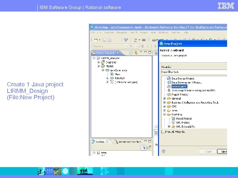Click the Print toolbar icon
This screenshot has width=238, height=178.
109,40
